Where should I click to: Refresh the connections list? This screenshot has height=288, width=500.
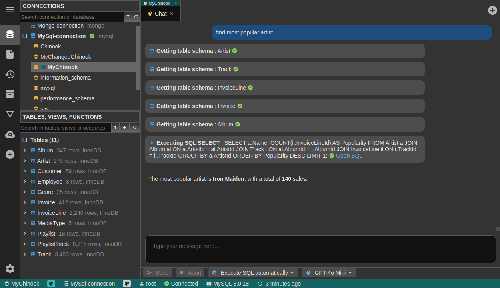point(136,17)
